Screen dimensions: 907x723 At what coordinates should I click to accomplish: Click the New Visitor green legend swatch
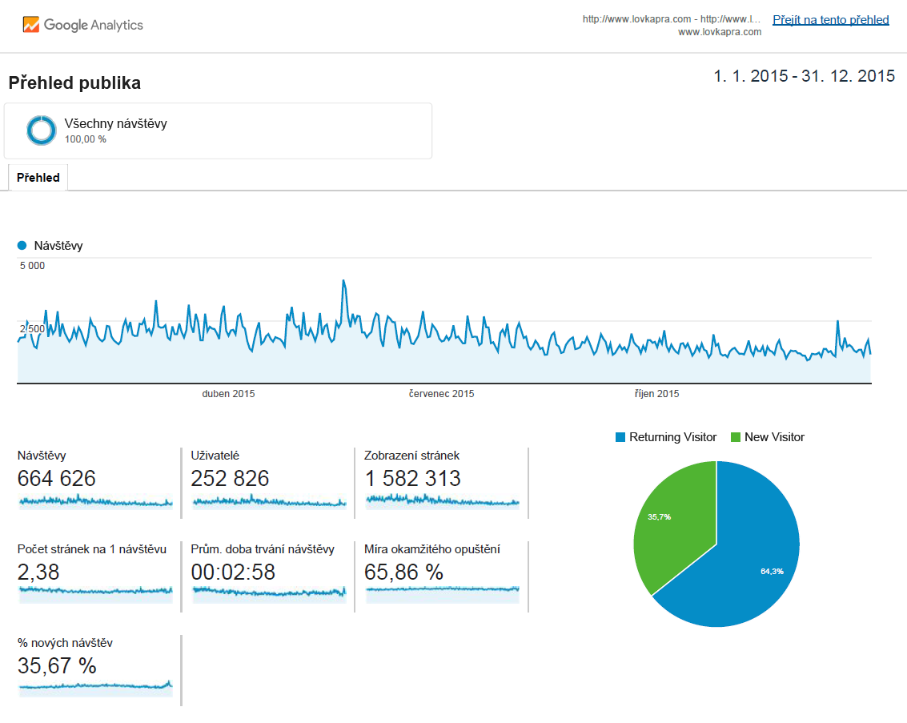735,437
